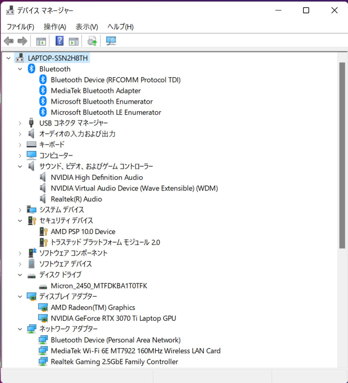Open the ヘルプ(H) menu
The width and height of the screenshot is (348, 383).
pos(121,27)
